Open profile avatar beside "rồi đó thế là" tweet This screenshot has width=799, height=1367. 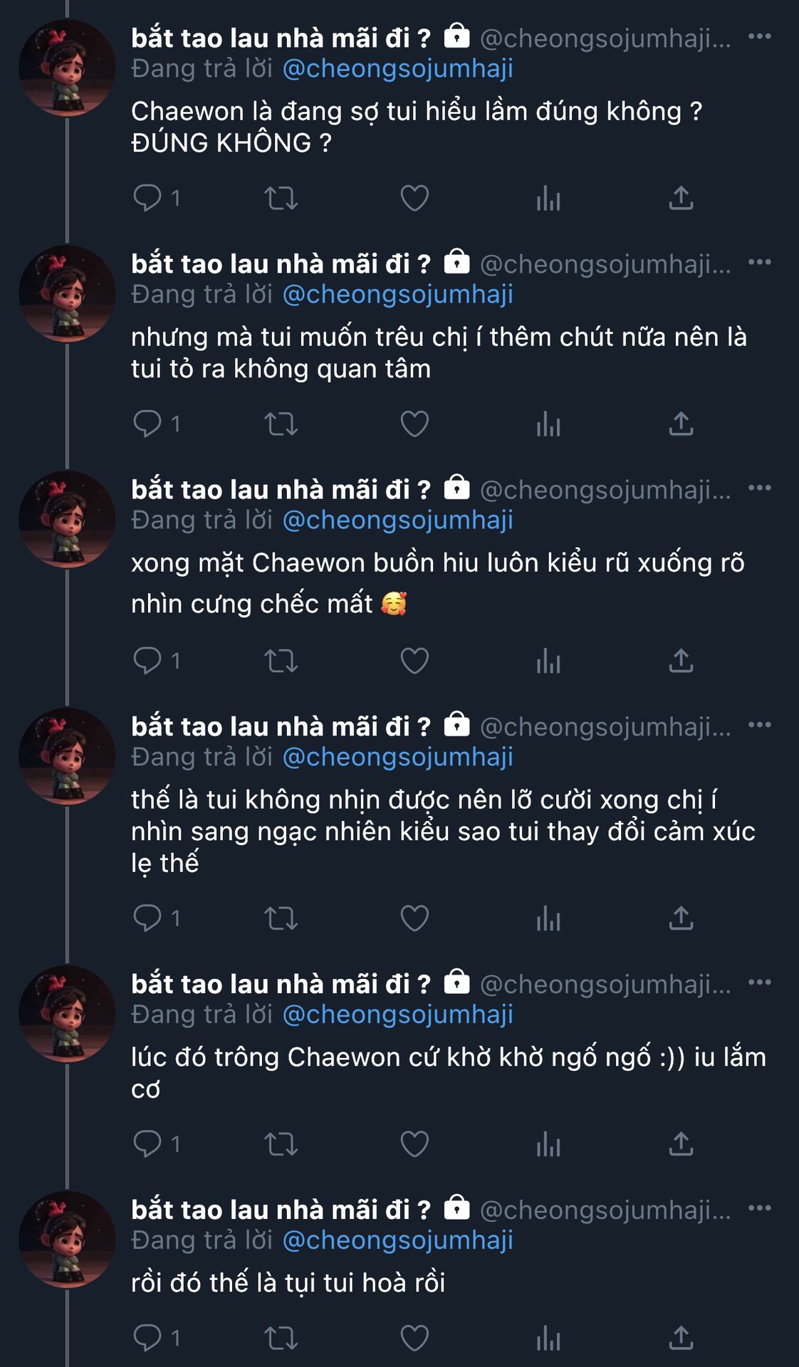tap(67, 1240)
